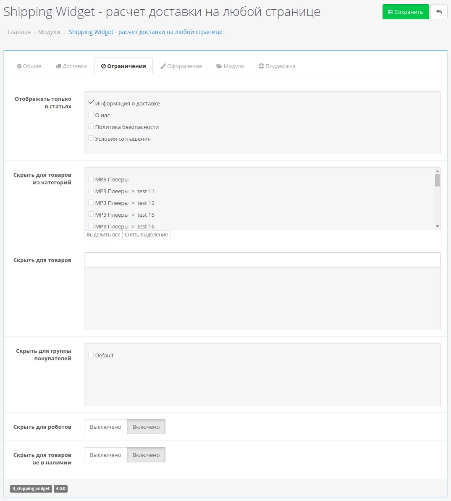Set out-of-stock hiding to Выключено
Screen dimensions: 451x501
pos(105,455)
